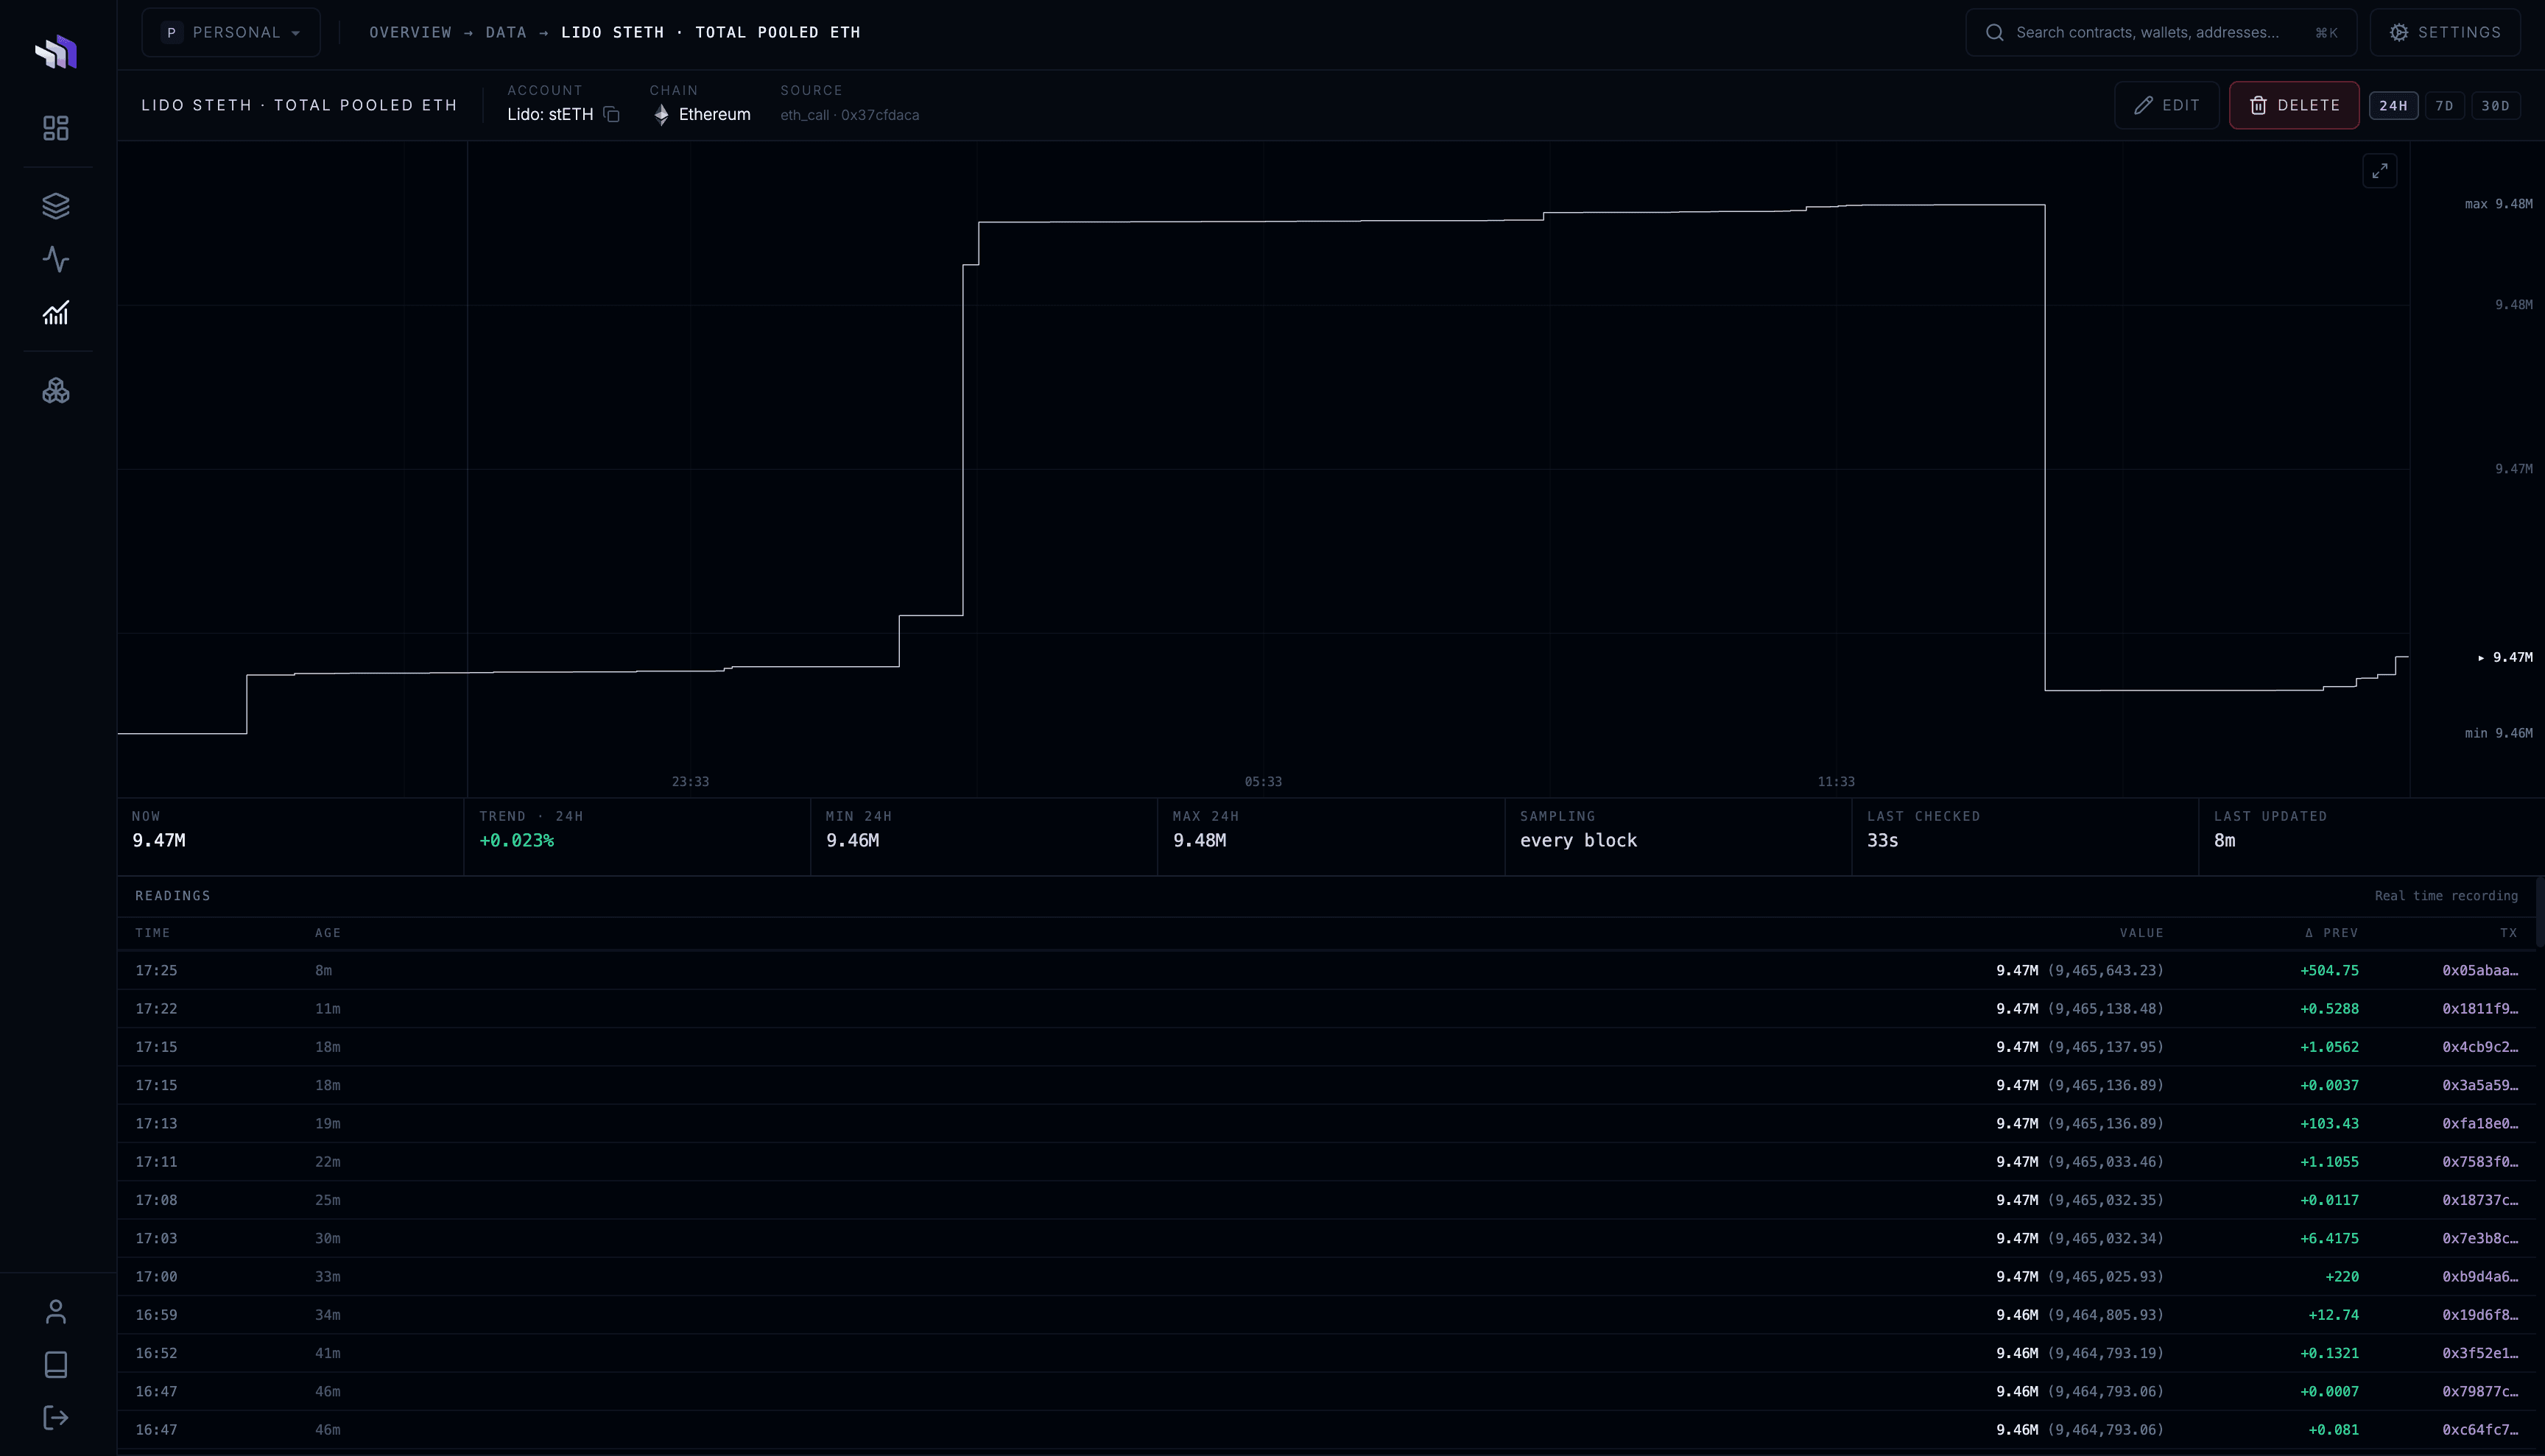Click the log out icon
This screenshot has width=2545, height=1456.
click(x=56, y=1418)
